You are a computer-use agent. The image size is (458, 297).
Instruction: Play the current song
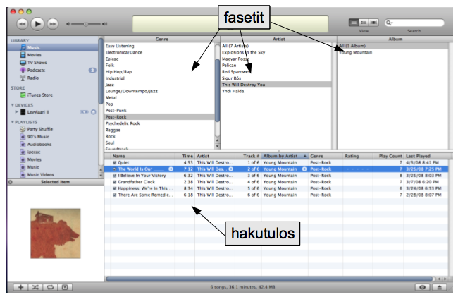37,24
